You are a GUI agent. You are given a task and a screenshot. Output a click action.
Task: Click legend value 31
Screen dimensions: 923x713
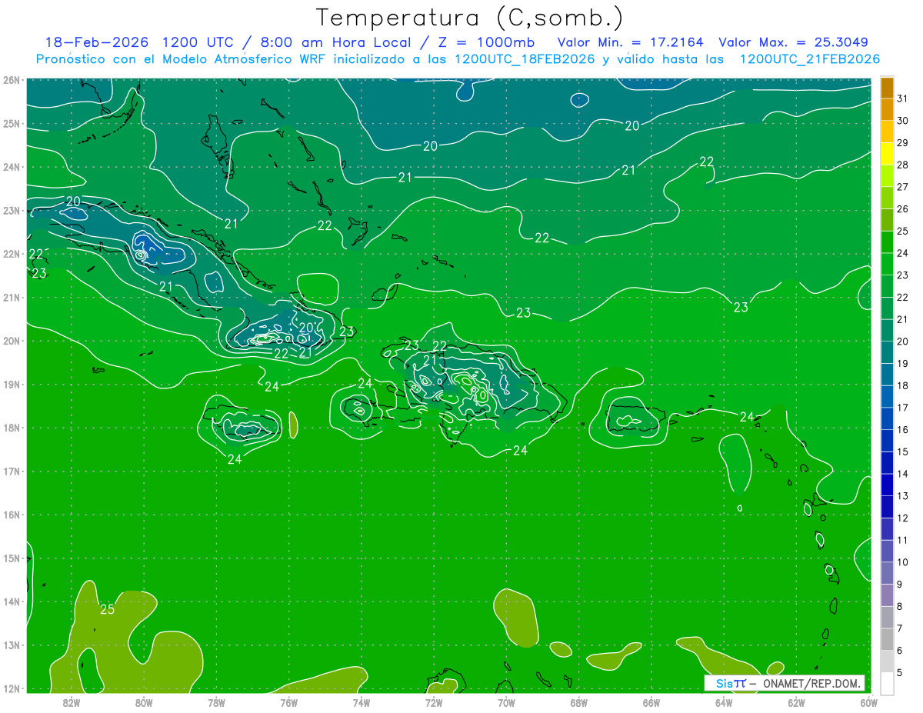pyautogui.click(x=903, y=98)
